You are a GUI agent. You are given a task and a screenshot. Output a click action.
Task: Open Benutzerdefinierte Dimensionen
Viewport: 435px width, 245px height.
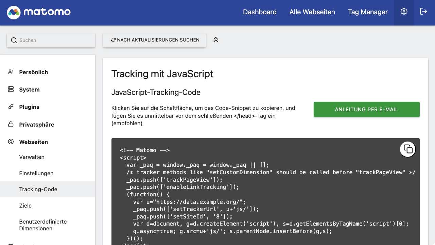click(43, 225)
